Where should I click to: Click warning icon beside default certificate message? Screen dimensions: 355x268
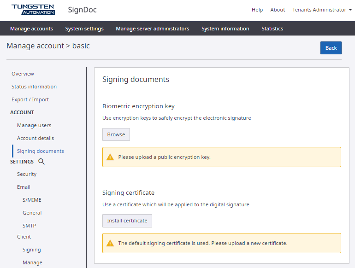pyautogui.click(x=110, y=243)
